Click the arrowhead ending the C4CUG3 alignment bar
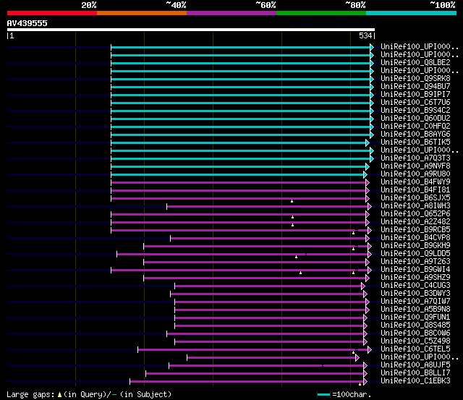 363,286
